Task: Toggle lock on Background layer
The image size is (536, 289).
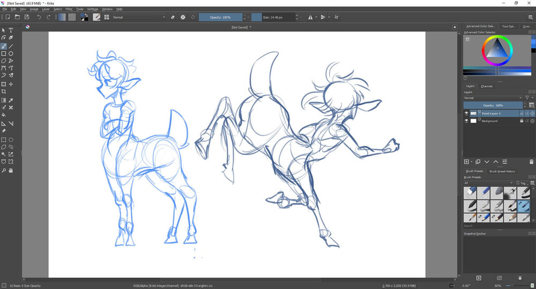Action: (522, 121)
